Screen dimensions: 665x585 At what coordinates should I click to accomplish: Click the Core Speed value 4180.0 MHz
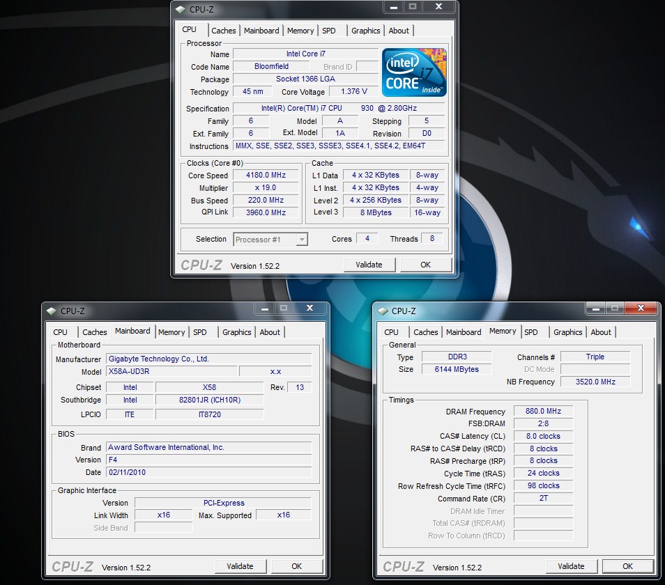(x=266, y=175)
